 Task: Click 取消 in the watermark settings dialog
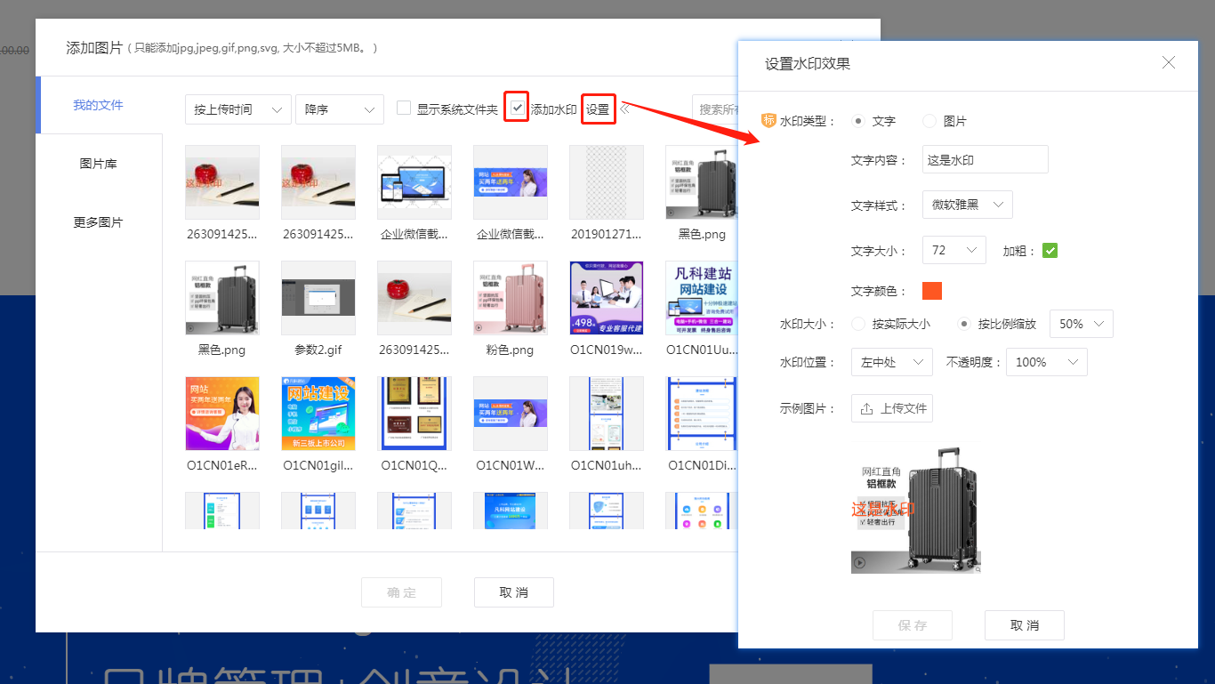(x=1025, y=625)
